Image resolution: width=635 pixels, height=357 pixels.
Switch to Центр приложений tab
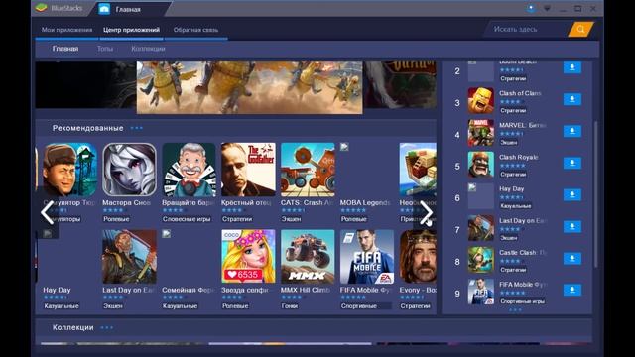(x=131, y=30)
